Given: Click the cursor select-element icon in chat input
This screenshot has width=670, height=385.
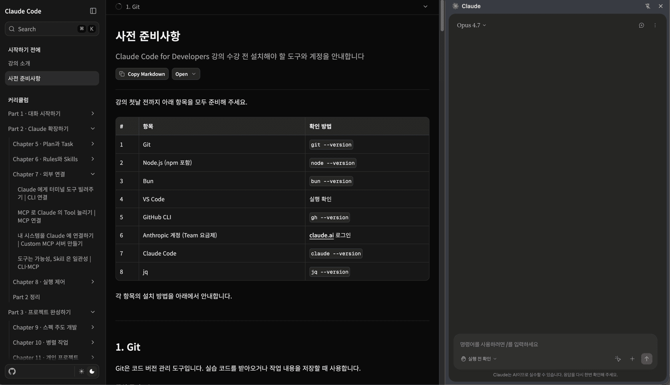Looking at the screenshot, I should (618, 359).
